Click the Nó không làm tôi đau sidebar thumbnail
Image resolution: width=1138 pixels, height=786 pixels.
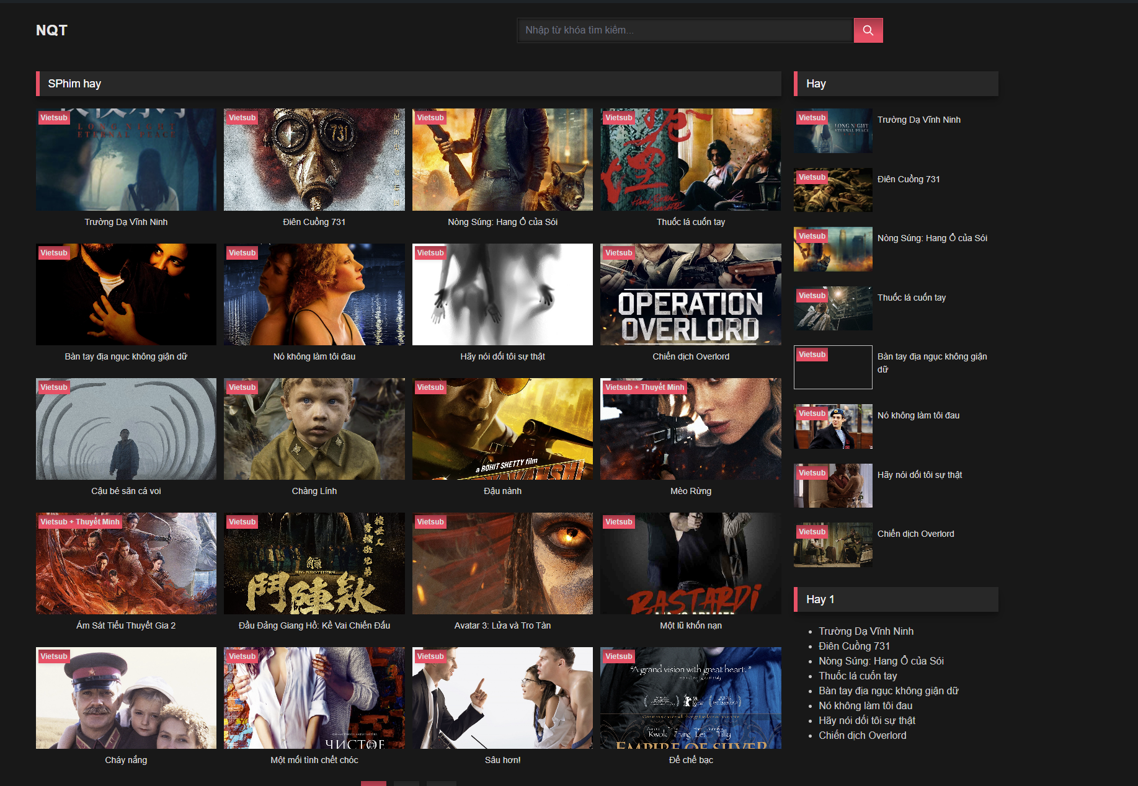tap(833, 426)
